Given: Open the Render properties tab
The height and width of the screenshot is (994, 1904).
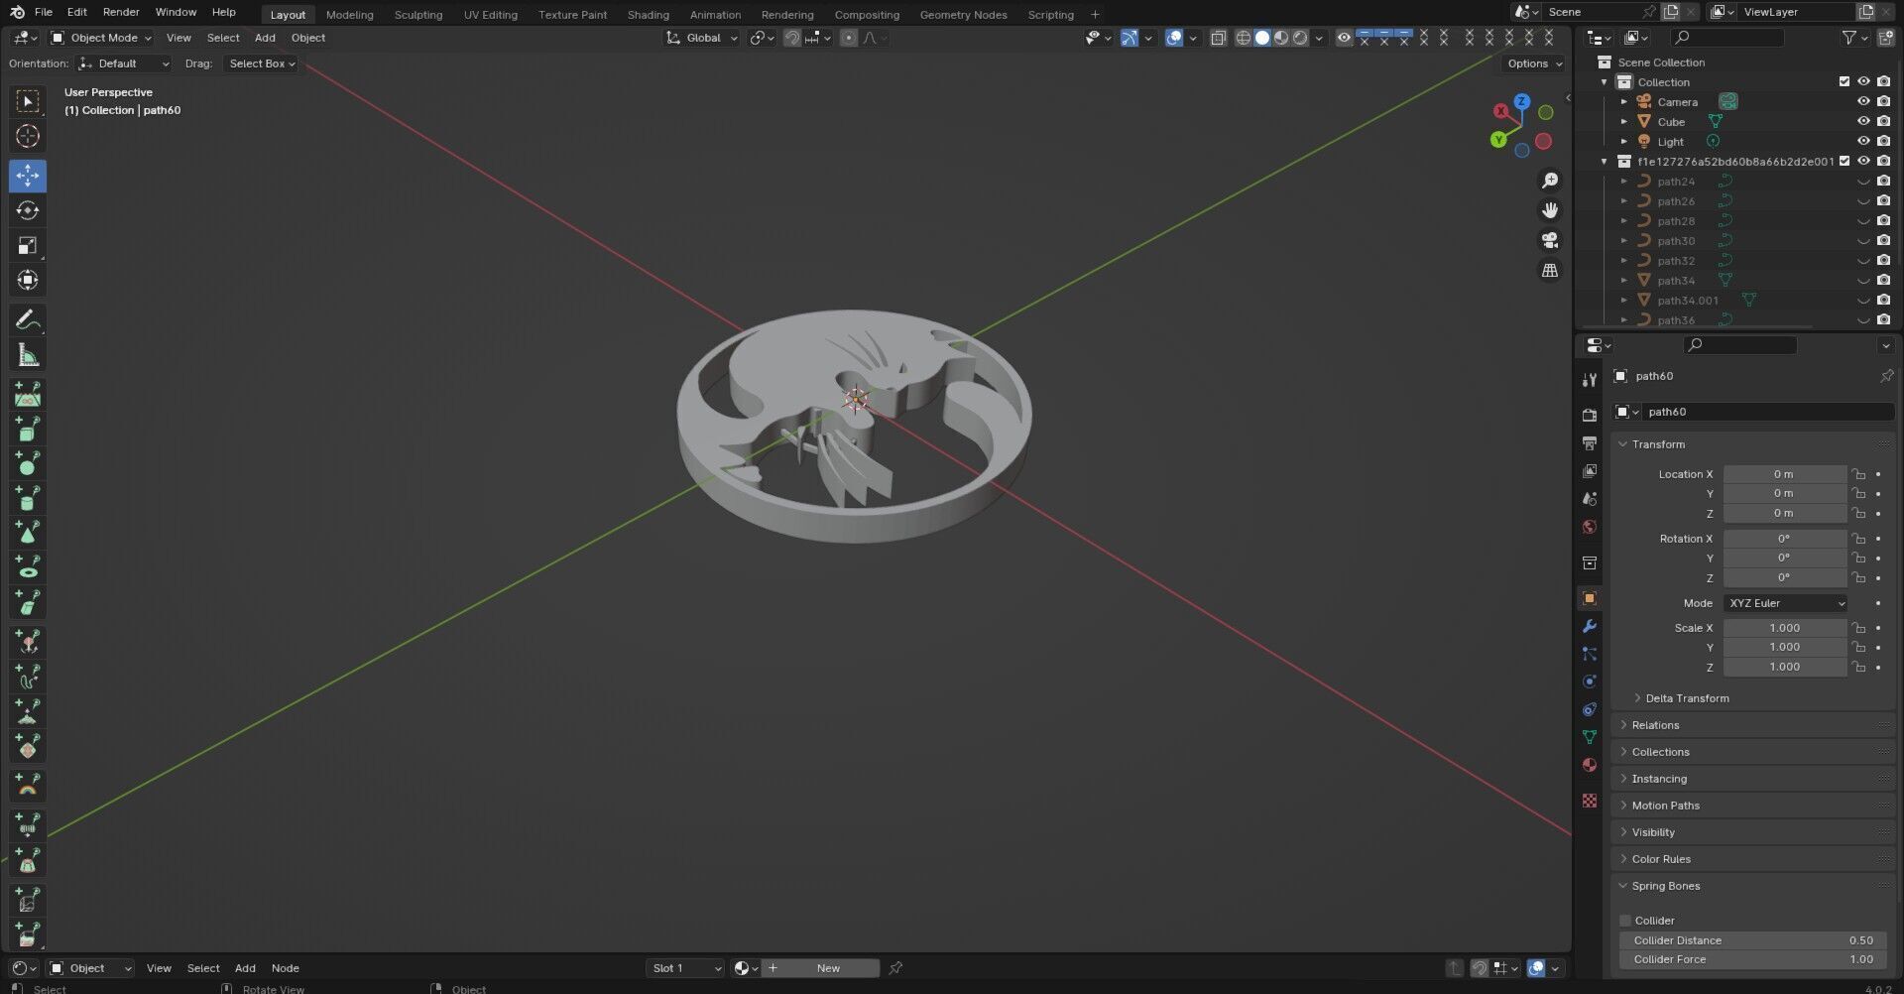Looking at the screenshot, I should click(x=1590, y=416).
